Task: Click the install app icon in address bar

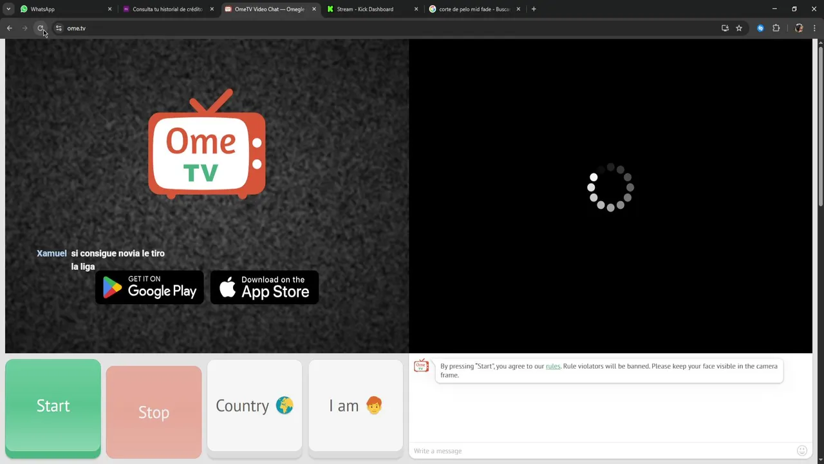Action: click(725, 28)
